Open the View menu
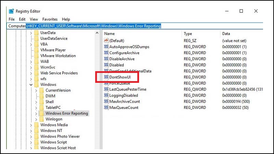Viewport: 274px width, 154px height. (x=34, y=19)
